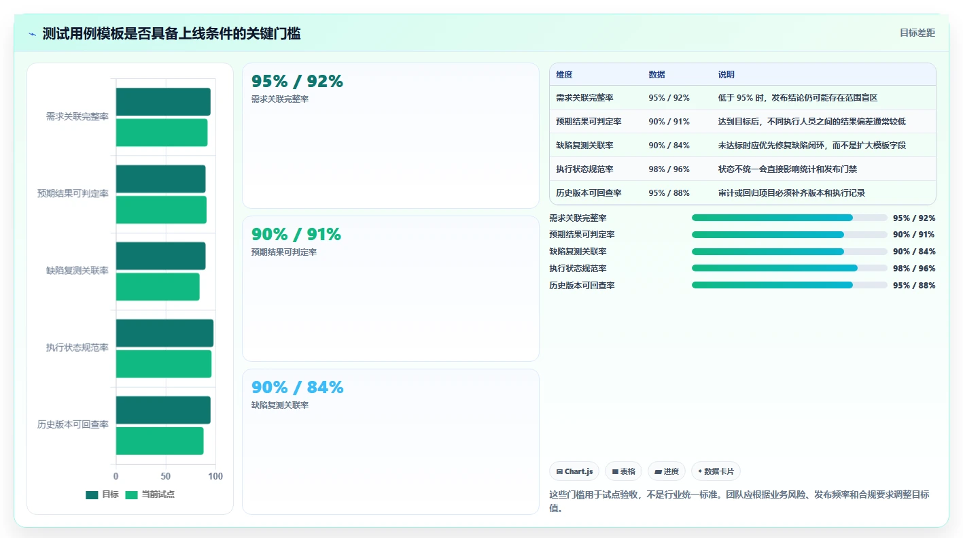Click the description starting 审计或回归项目

click(x=791, y=193)
